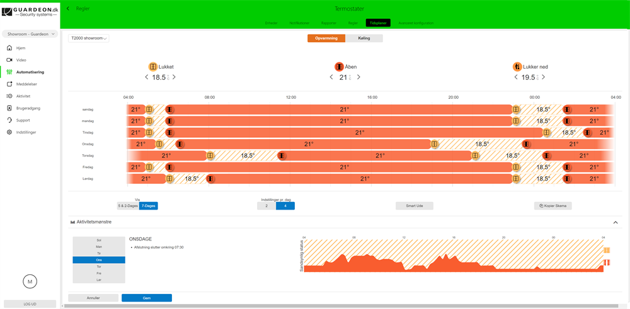Click the orange closed-state legend icon beside chart
This screenshot has height=309, width=630.
(607, 250)
